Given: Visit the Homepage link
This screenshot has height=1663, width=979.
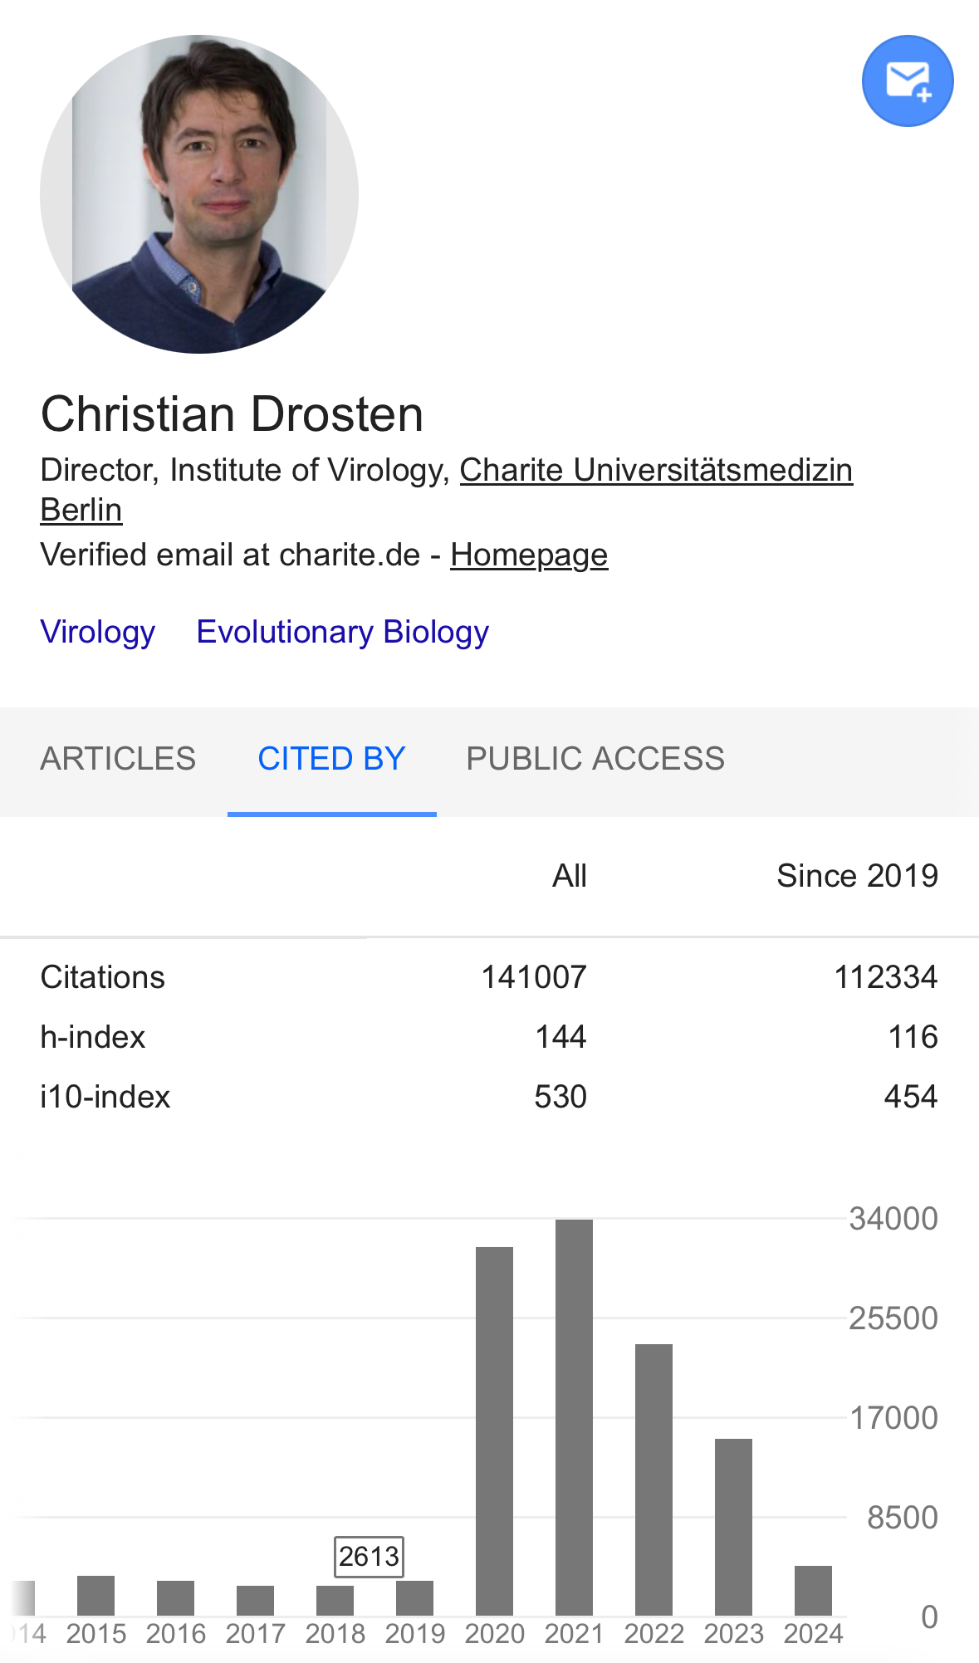Looking at the screenshot, I should (x=529, y=555).
